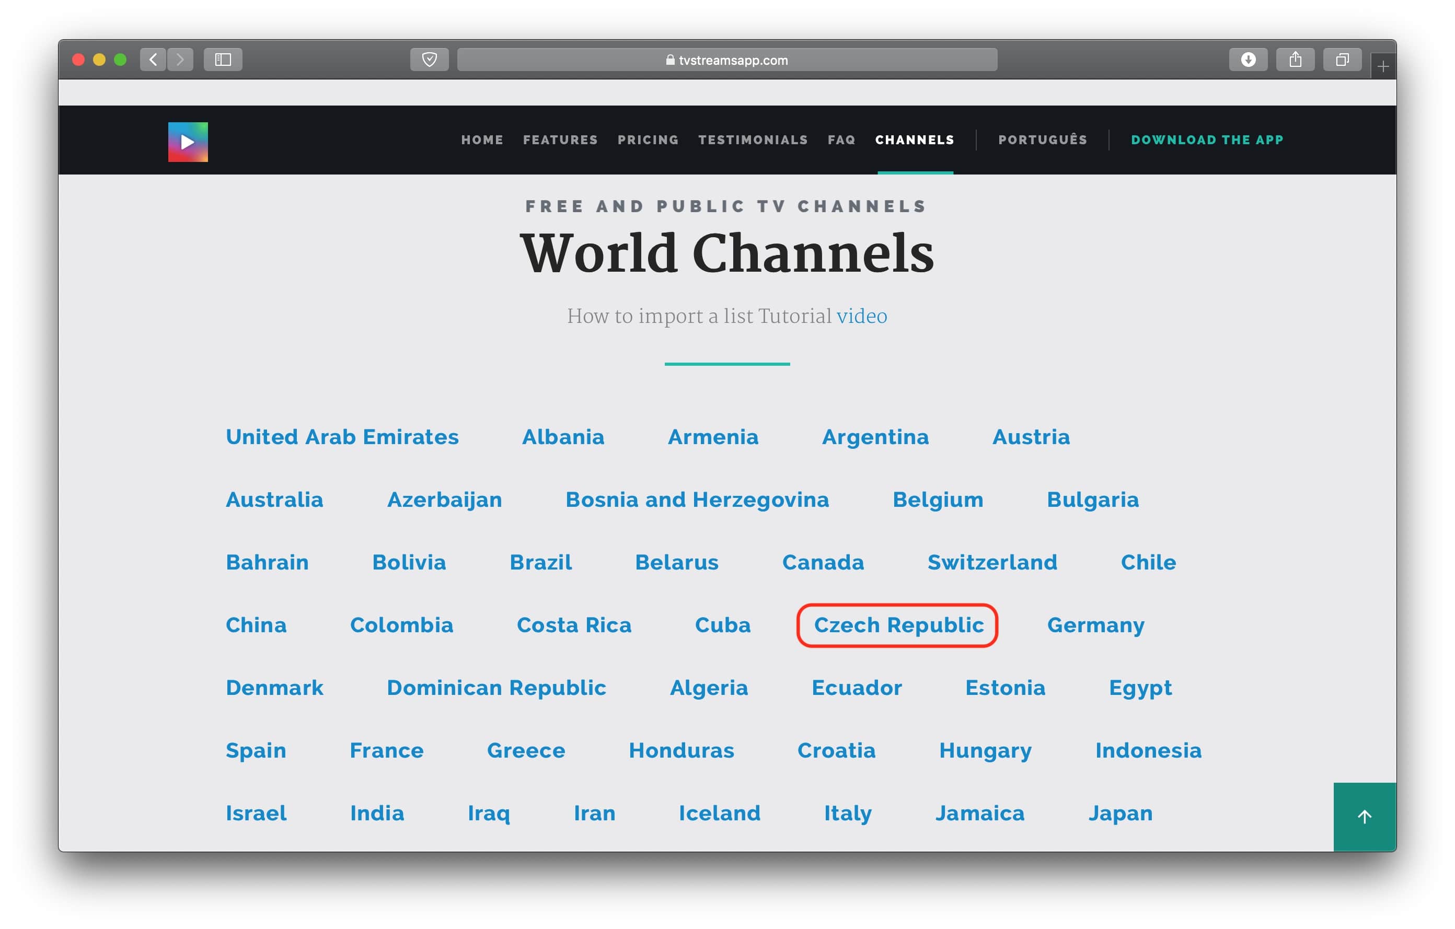The height and width of the screenshot is (929, 1455).
Task: Open the PRICING menu item
Action: (x=648, y=140)
